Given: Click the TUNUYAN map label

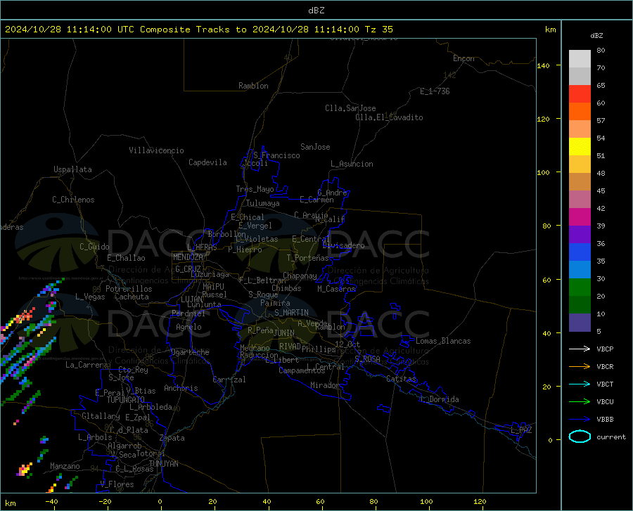Looking at the screenshot, I should point(163,464).
